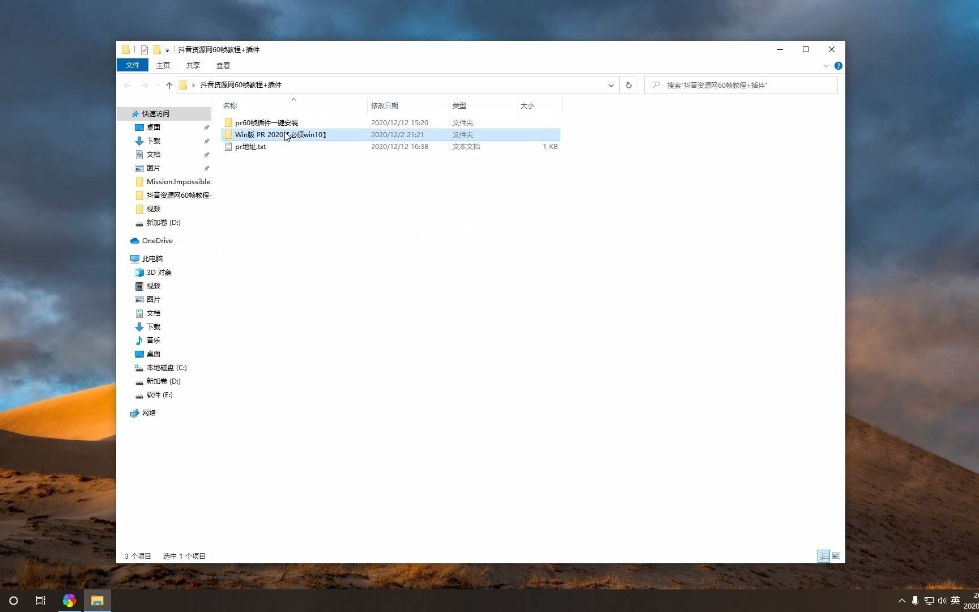Select 此电脑 in the navigation pane
This screenshot has height=612, width=979.
pyautogui.click(x=152, y=259)
